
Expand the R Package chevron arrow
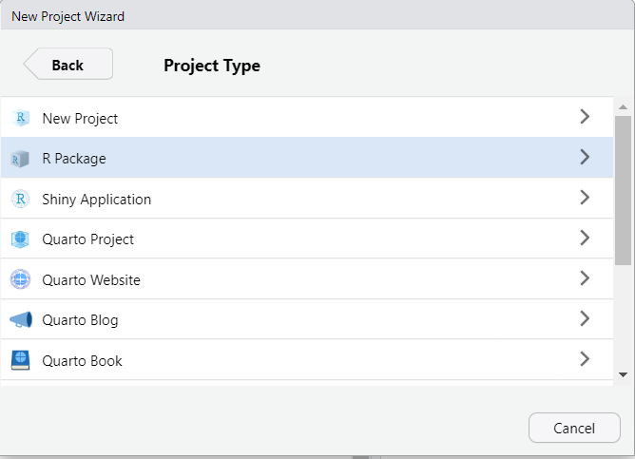tap(585, 158)
